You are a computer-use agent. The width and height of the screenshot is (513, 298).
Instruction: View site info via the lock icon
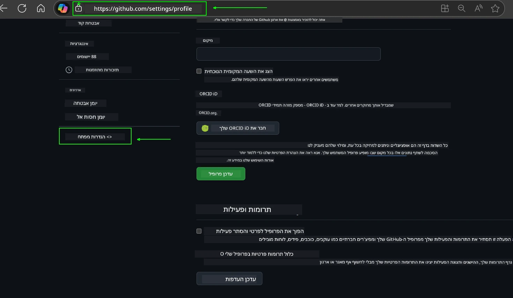click(79, 8)
